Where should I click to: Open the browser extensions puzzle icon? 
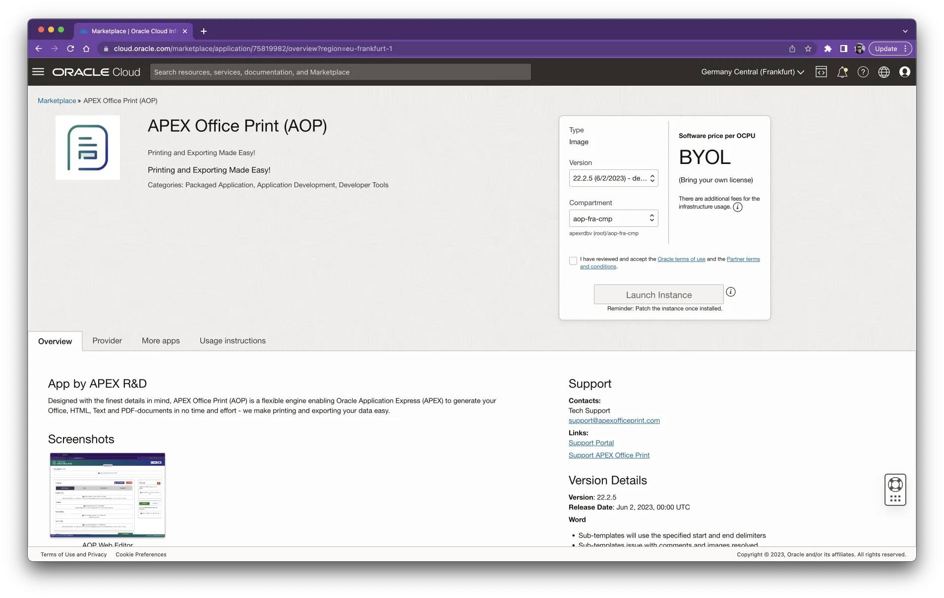827,49
